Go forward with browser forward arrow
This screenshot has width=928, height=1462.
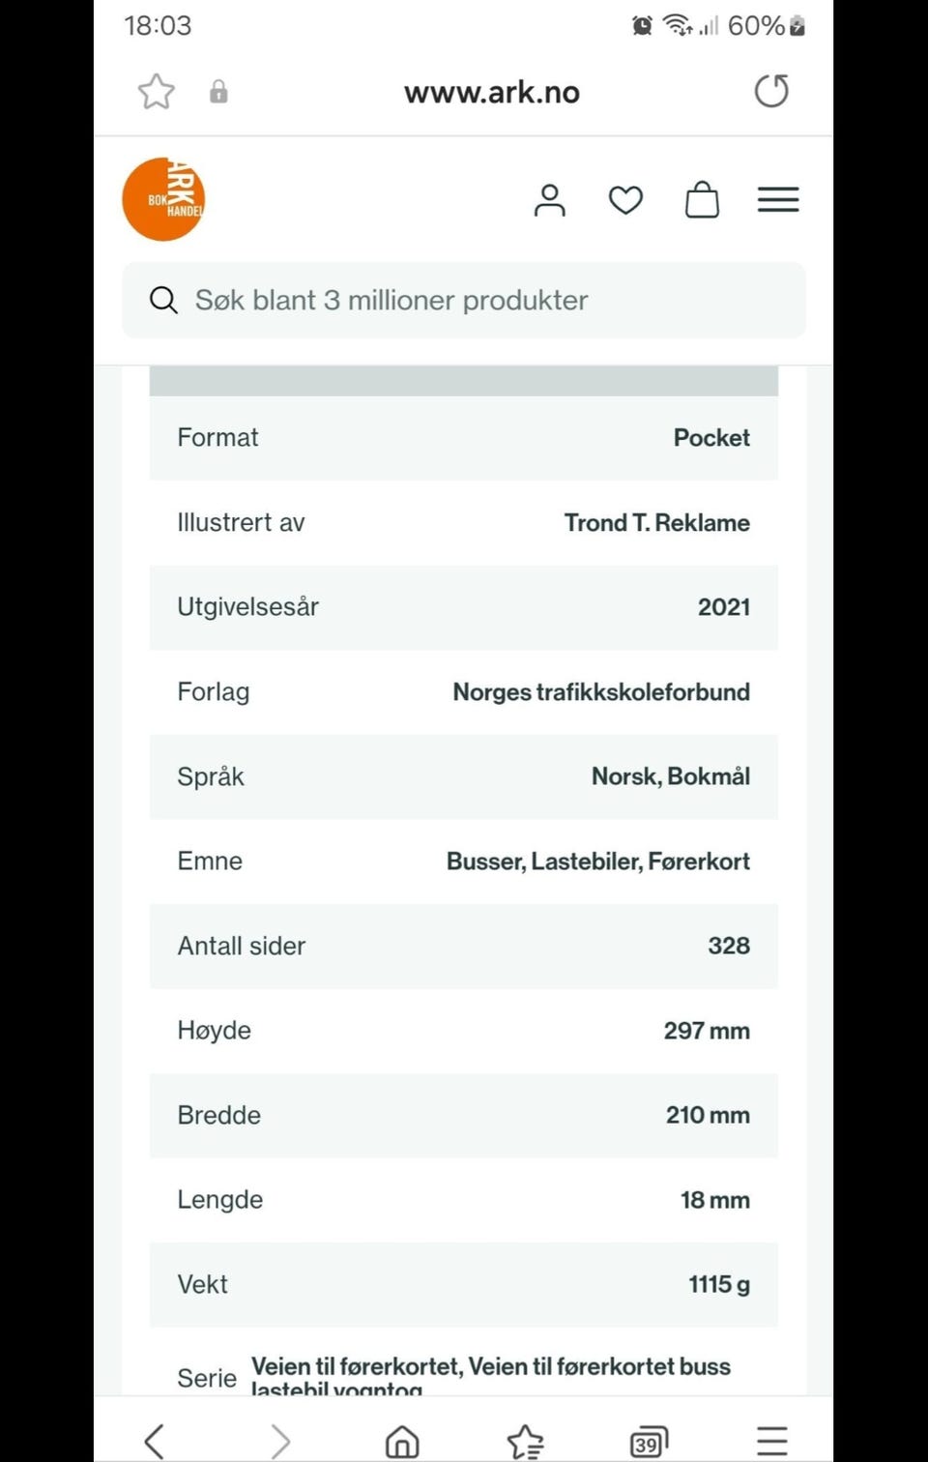click(x=279, y=1441)
